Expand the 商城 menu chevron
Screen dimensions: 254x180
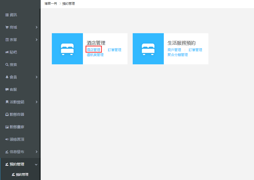(x=37, y=27)
